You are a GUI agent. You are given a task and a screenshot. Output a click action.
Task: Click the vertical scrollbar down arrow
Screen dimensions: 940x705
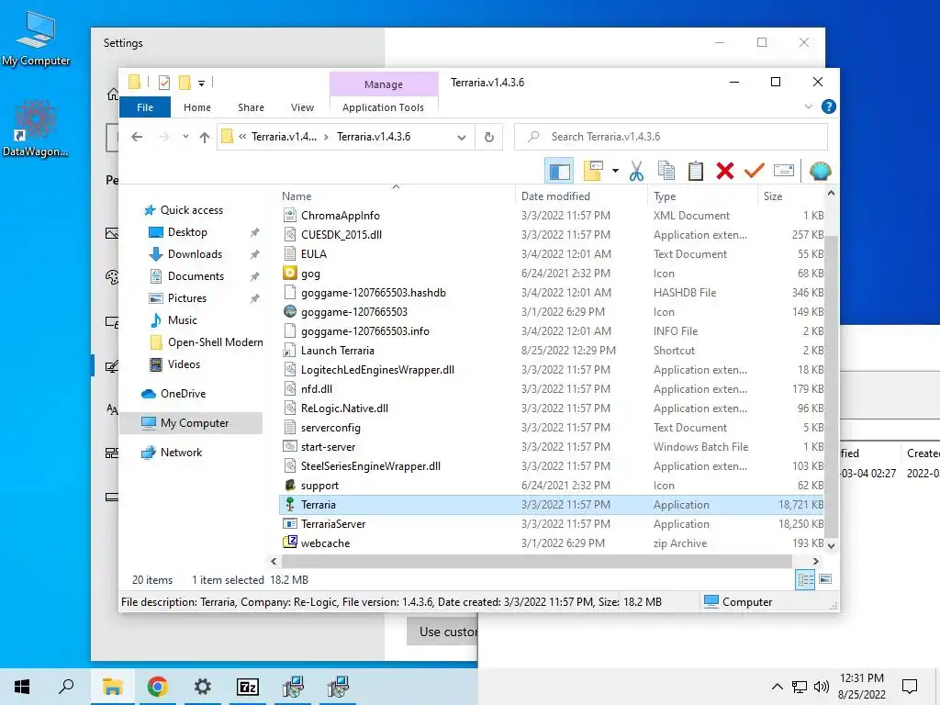click(831, 545)
